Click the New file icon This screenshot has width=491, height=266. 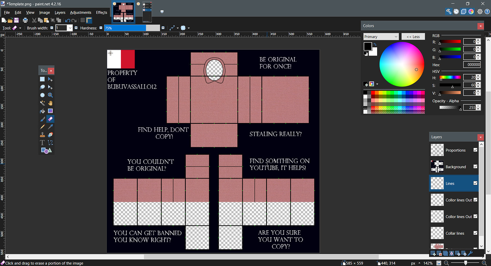4,20
